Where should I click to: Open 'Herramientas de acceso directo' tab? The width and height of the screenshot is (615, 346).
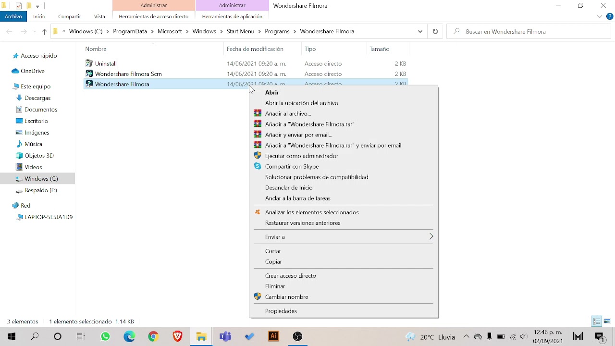154,16
